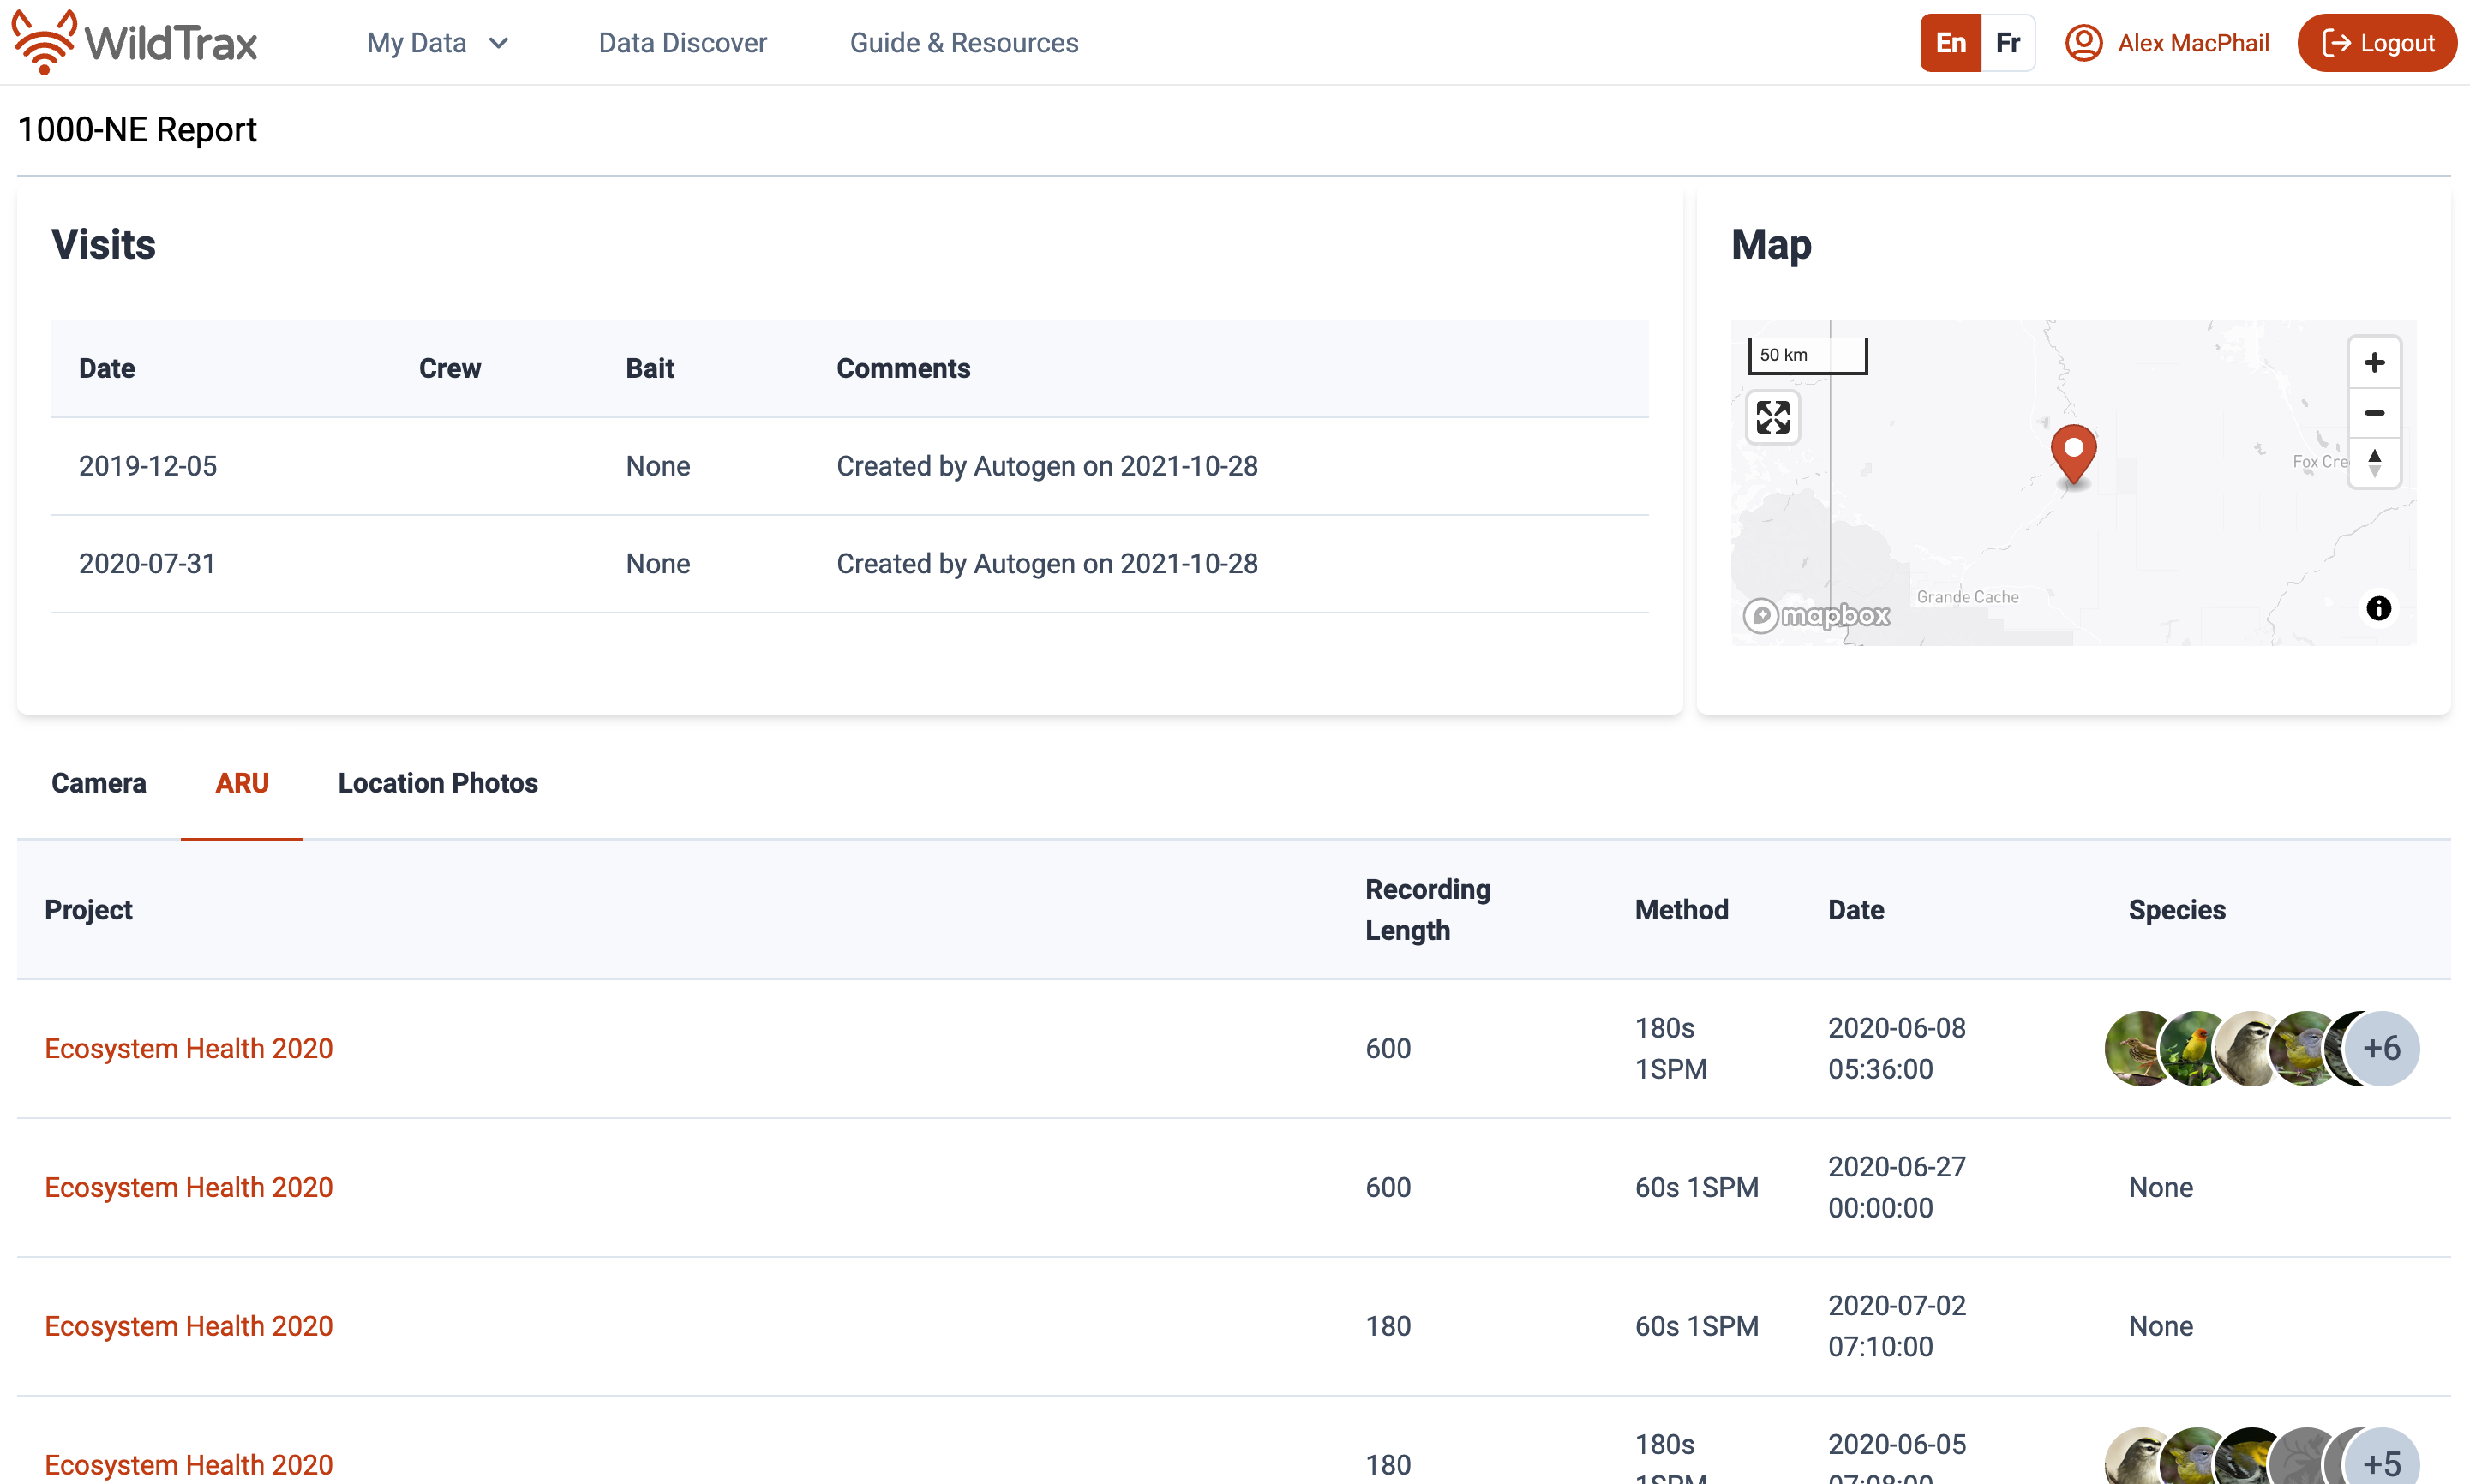Switch to the Camera tab

click(98, 783)
